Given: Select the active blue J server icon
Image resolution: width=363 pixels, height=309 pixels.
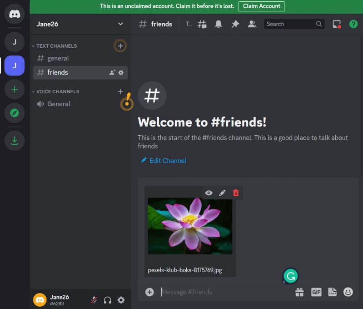Looking at the screenshot, I should [x=15, y=66].
